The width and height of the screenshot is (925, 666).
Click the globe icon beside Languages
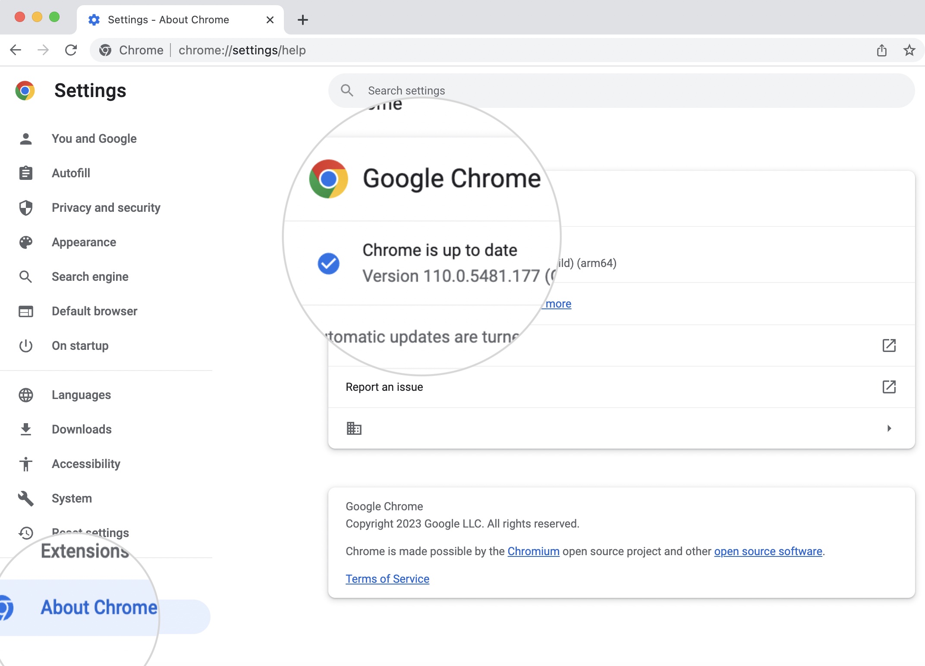coord(26,395)
